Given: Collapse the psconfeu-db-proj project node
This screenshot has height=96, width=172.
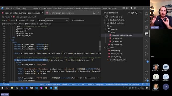Looking at the screenshot, I should 104,17.
